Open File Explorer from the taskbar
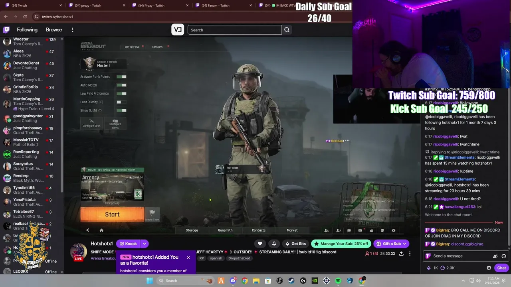511x287 pixels. [x=256, y=281]
